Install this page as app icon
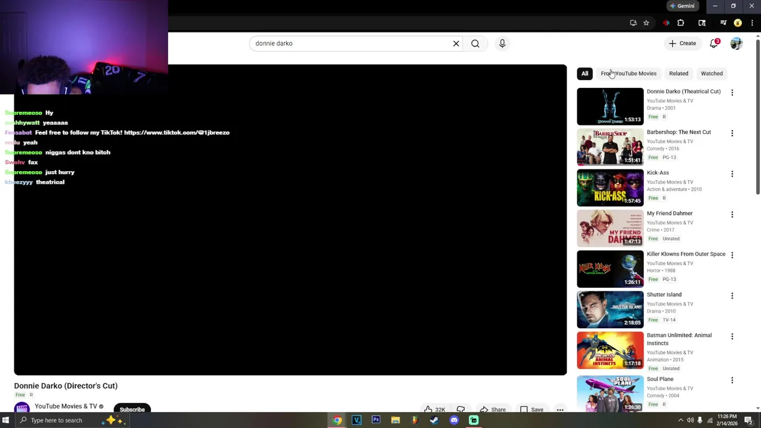Viewport: 761px width, 428px height. pyautogui.click(x=633, y=23)
